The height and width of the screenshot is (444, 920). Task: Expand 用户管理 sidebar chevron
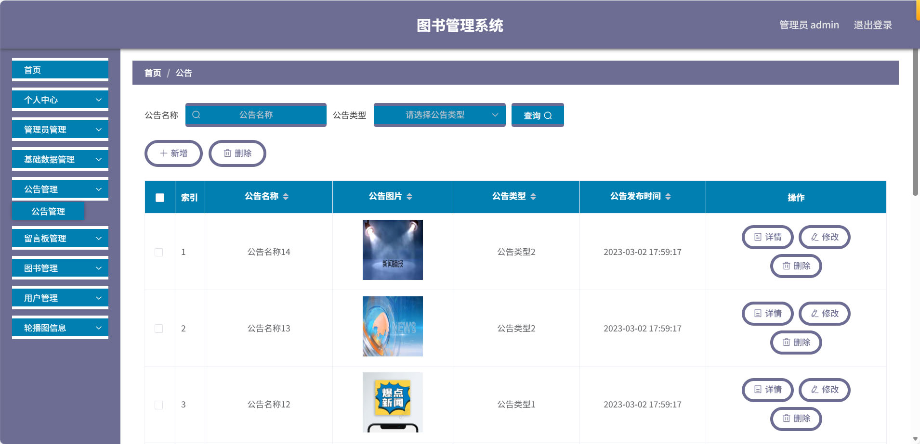pos(99,298)
